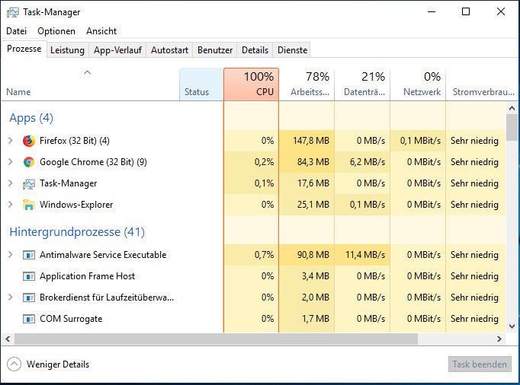Expand the Brokerdienst für Laufzeitüberwa... entry
This screenshot has height=385, width=520.
(x=10, y=297)
